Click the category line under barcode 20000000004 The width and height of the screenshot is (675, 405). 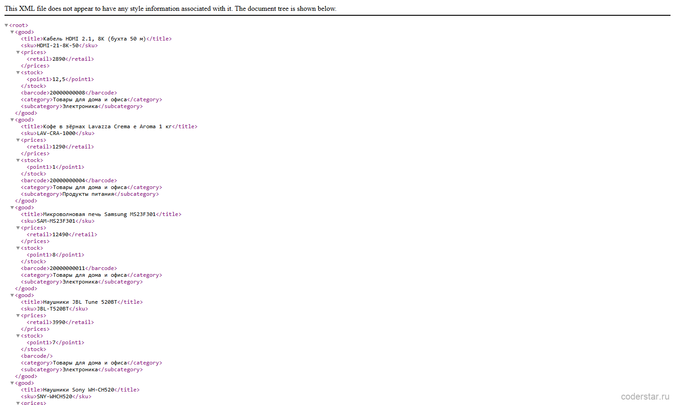91,187
